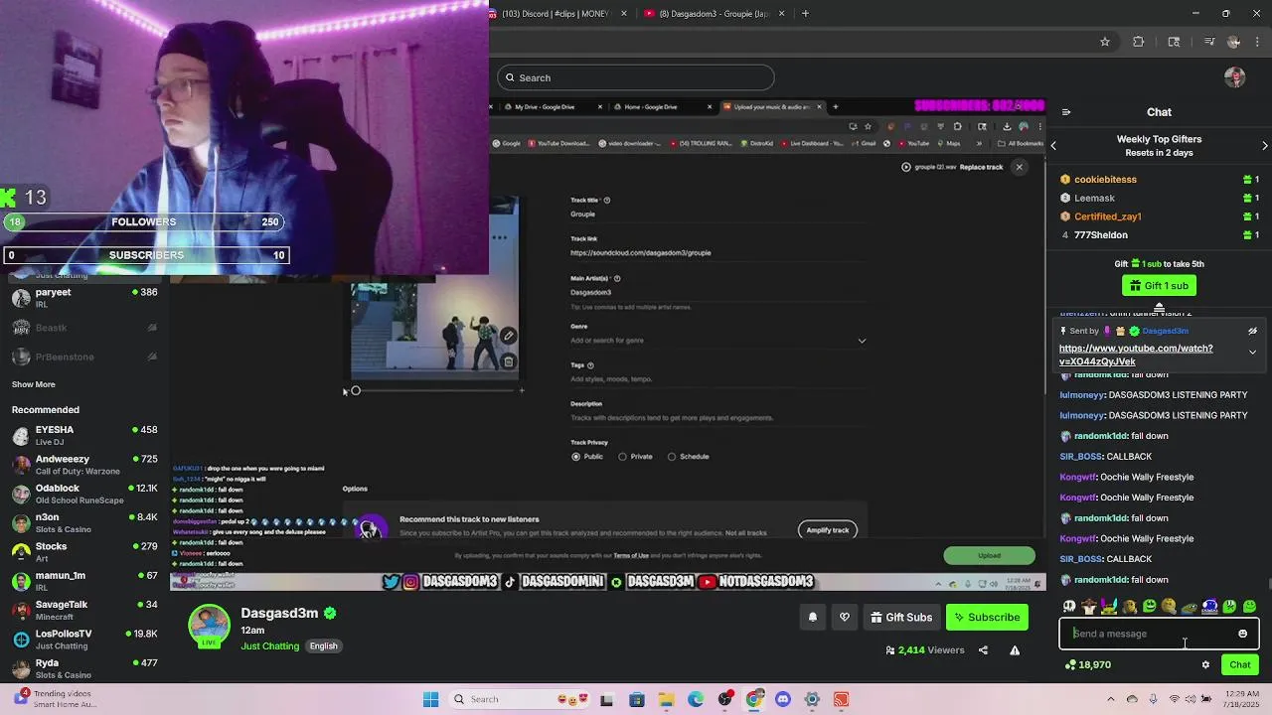
Task: Click the report warning triangle icon
Action: 1015,650
